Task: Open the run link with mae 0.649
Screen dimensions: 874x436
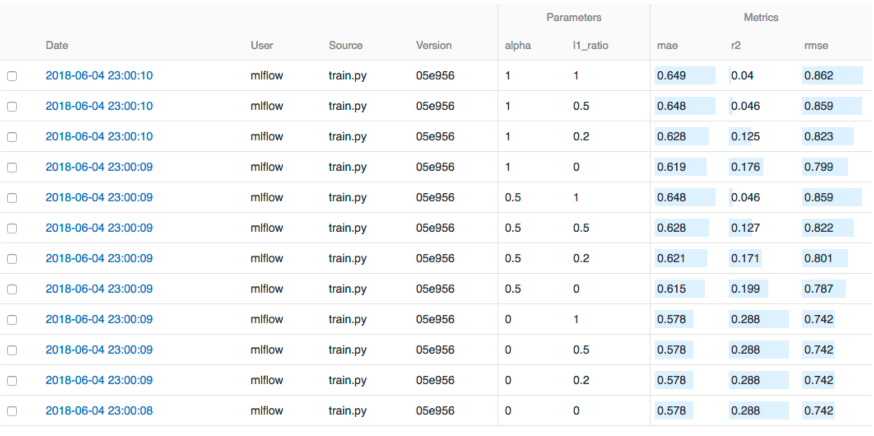Action: (x=99, y=75)
